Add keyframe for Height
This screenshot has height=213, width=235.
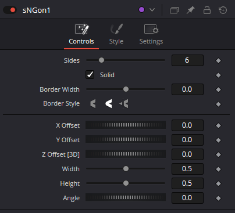(x=218, y=183)
